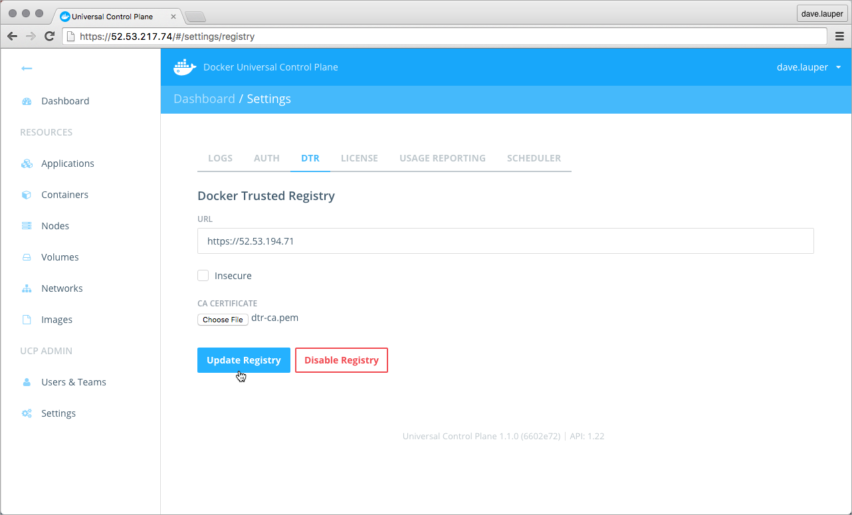Click the Settings gears icon in sidebar
852x515 pixels.
27,413
